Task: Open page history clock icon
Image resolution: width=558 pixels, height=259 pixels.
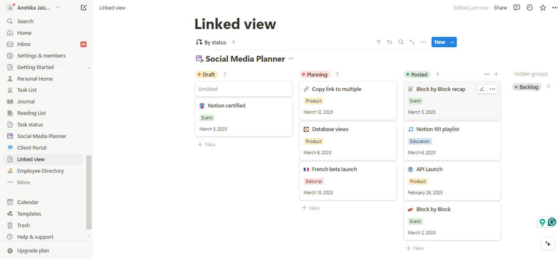Action: click(530, 8)
